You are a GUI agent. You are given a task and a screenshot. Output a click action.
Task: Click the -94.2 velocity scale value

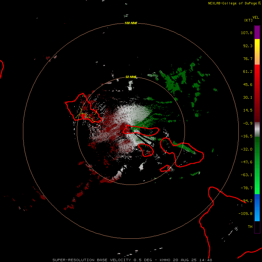pos(247,201)
